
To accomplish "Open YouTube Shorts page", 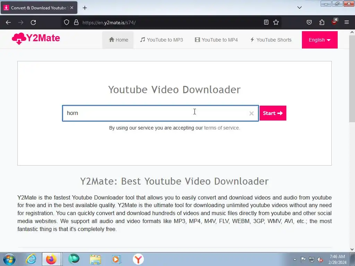I will pos(271,40).
